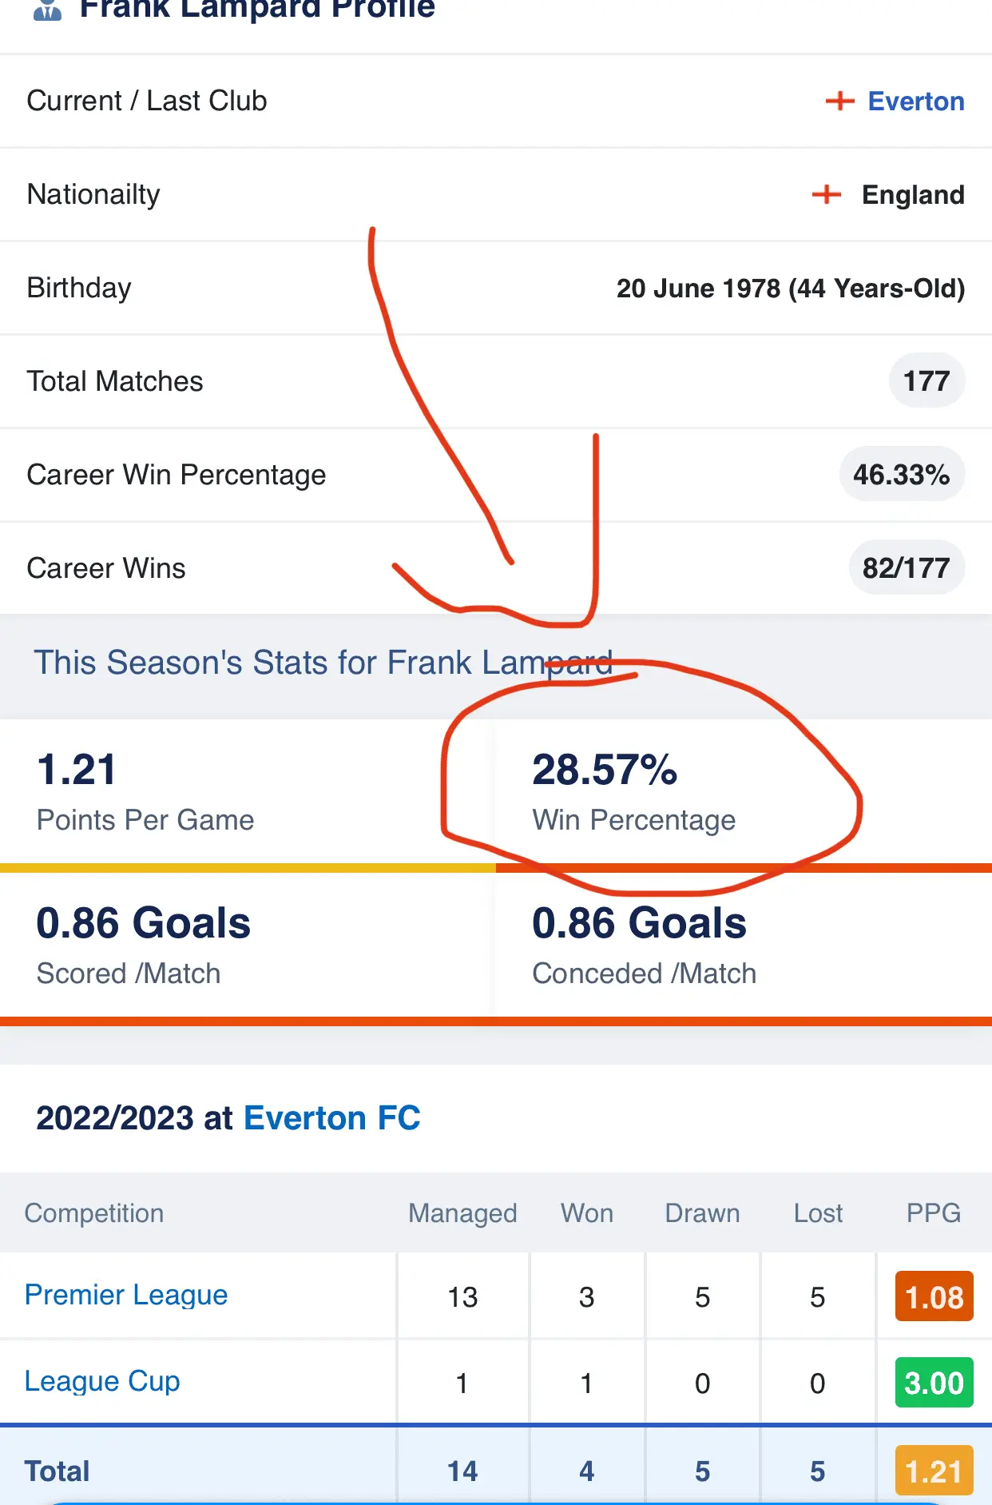Click the Total 1.21 PPG badge

point(934,1471)
